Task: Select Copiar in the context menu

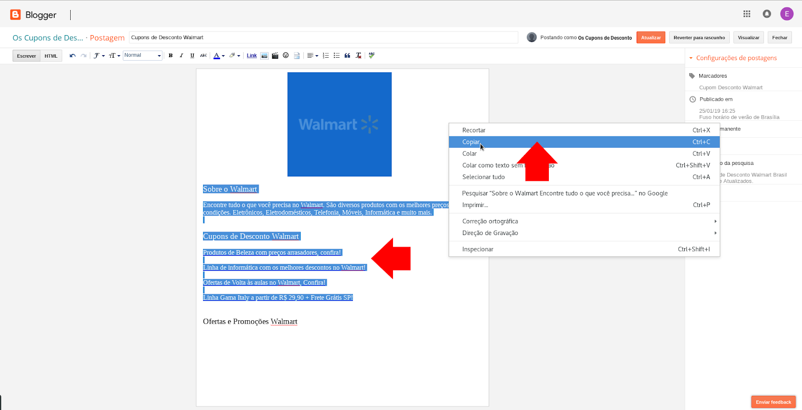Action: coord(584,142)
